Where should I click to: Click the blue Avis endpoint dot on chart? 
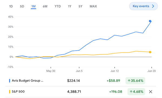click(150, 21)
